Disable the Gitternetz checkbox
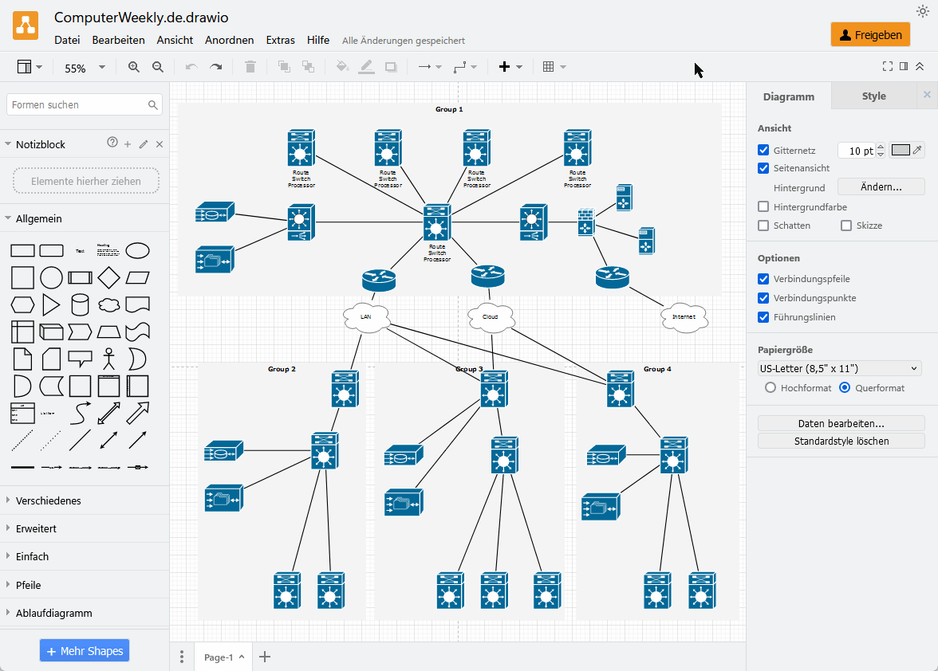The width and height of the screenshot is (938, 671). point(763,150)
